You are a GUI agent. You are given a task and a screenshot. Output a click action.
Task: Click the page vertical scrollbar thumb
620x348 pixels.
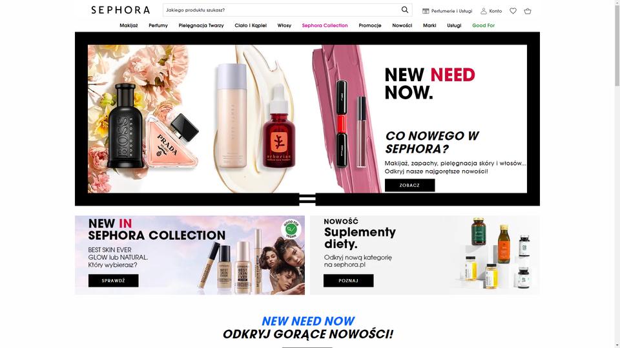(617, 43)
